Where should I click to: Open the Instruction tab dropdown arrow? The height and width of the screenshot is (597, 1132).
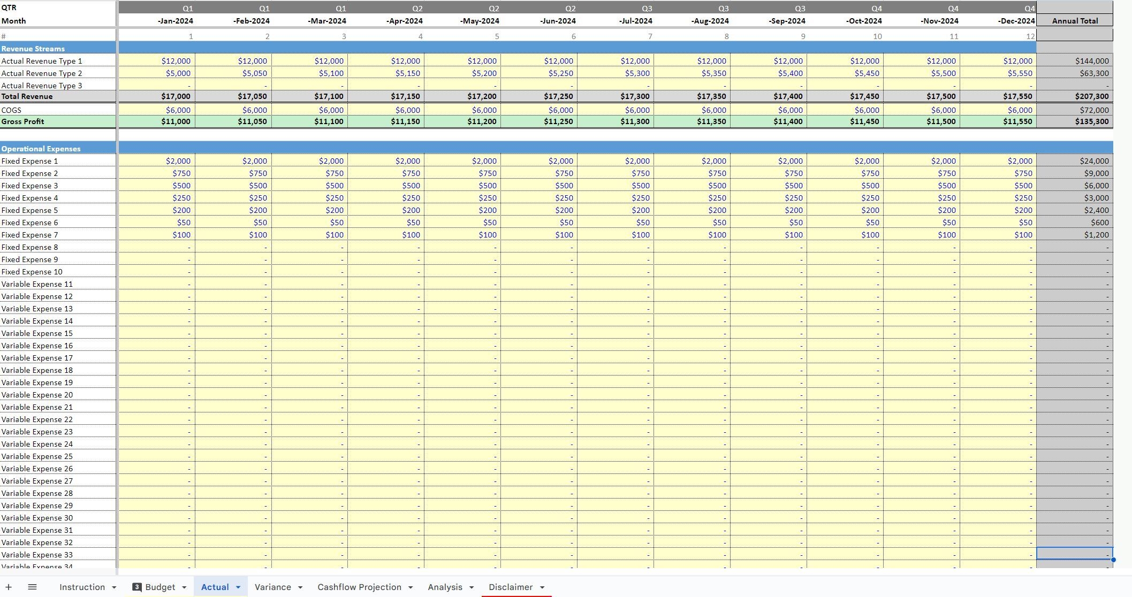[114, 587]
